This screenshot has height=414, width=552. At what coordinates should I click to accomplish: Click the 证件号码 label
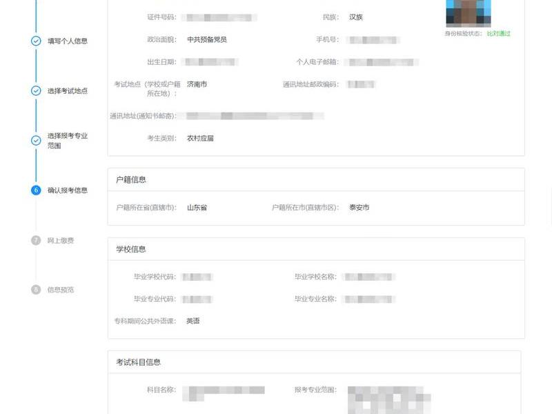[x=161, y=17]
